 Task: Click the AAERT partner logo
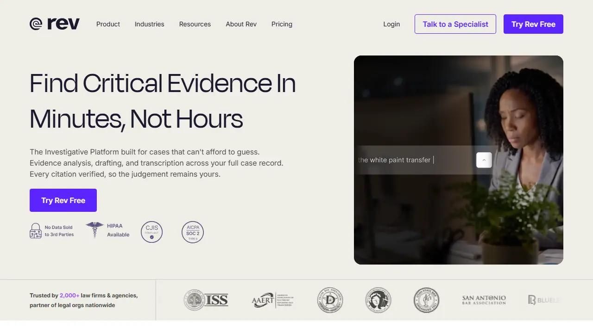pos(273,300)
